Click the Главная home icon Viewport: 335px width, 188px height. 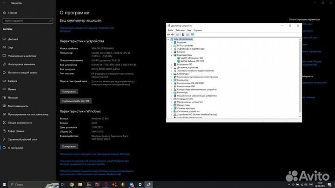coord(4,13)
